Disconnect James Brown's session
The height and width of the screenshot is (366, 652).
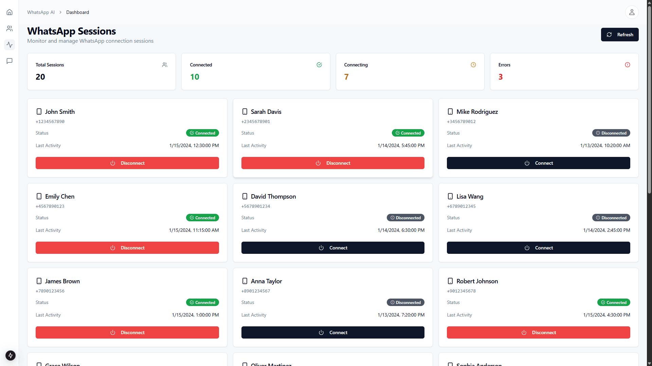(x=127, y=332)
